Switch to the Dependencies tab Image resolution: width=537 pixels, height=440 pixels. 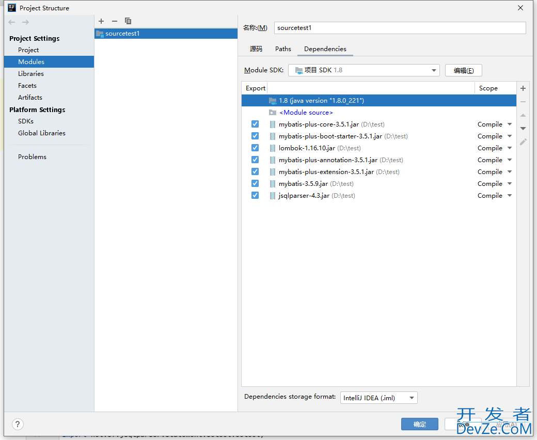[325, 49]
